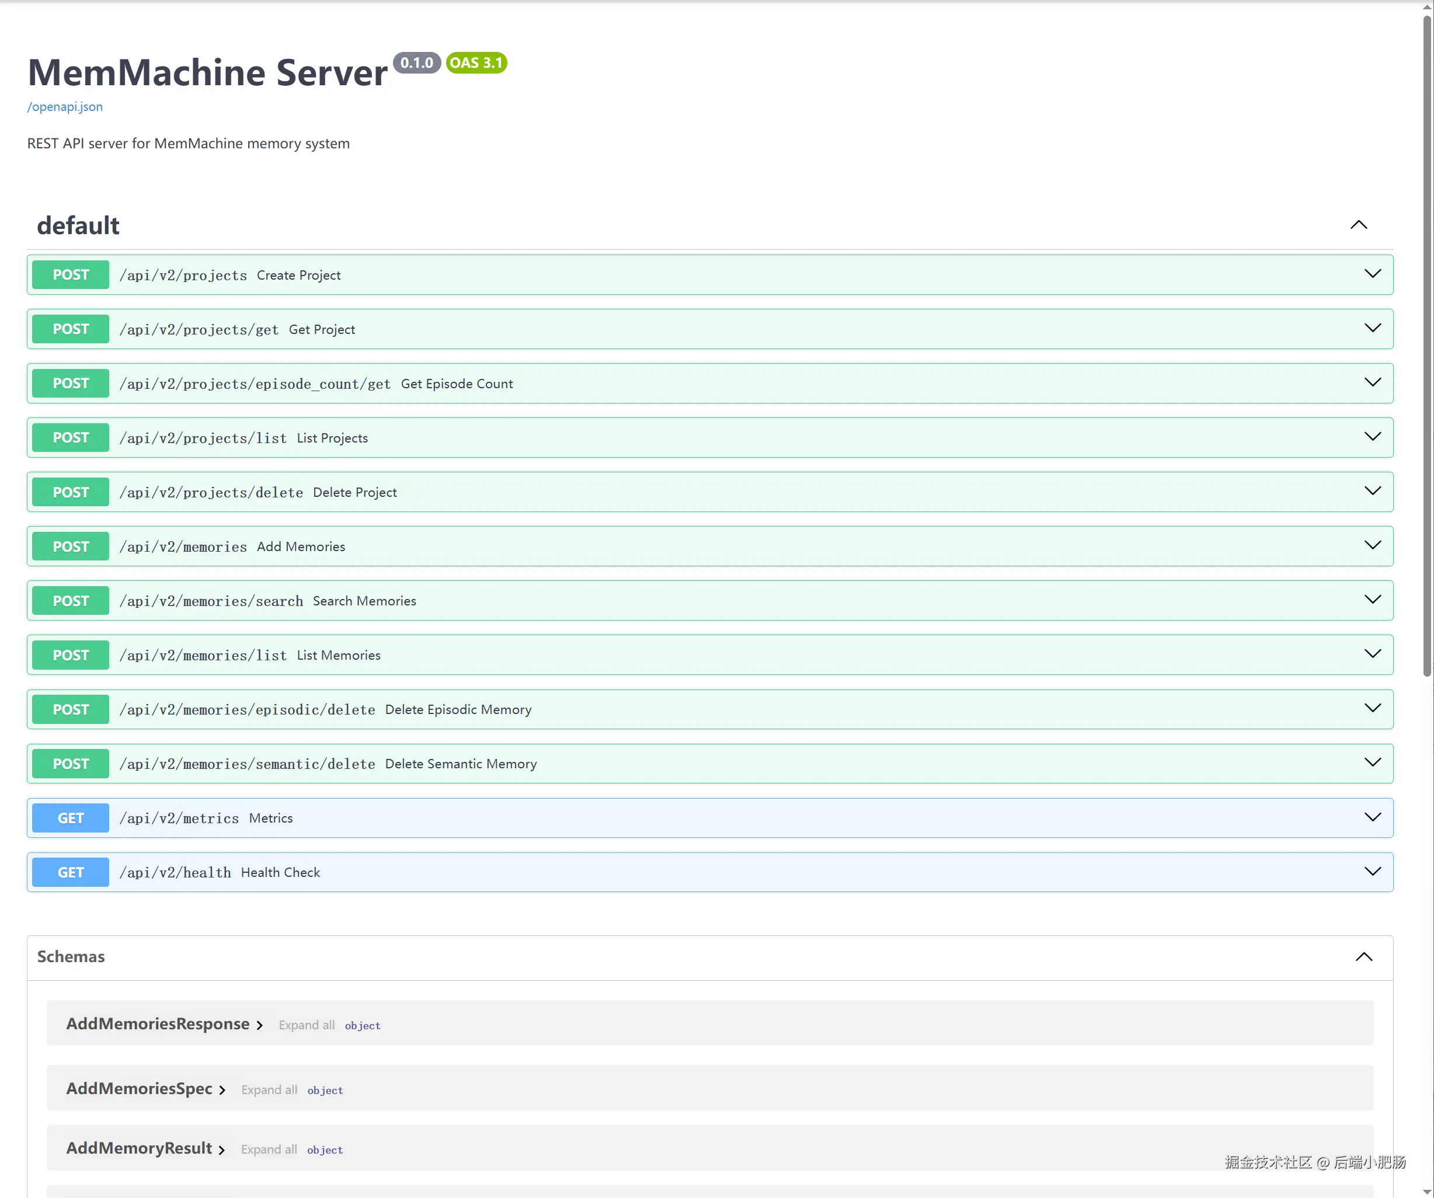Expand the Create Project endpoint arrow
The height and width of the screenshot is (1198, 1434).
coord(1372,274)
